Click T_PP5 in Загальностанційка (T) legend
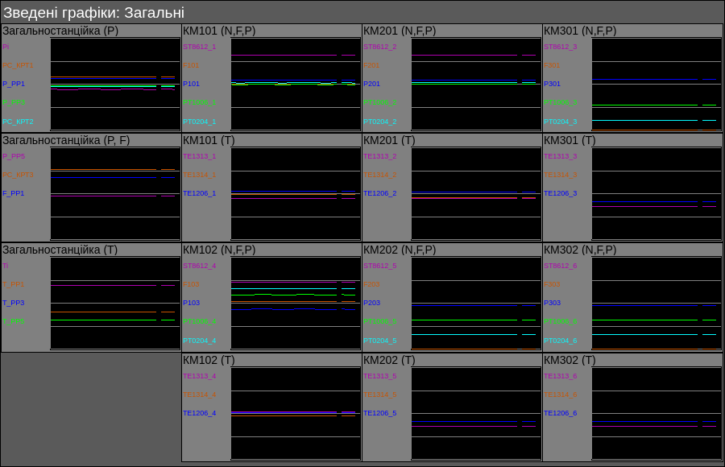Screen dimensions: 725x467 tap(14, 321)
